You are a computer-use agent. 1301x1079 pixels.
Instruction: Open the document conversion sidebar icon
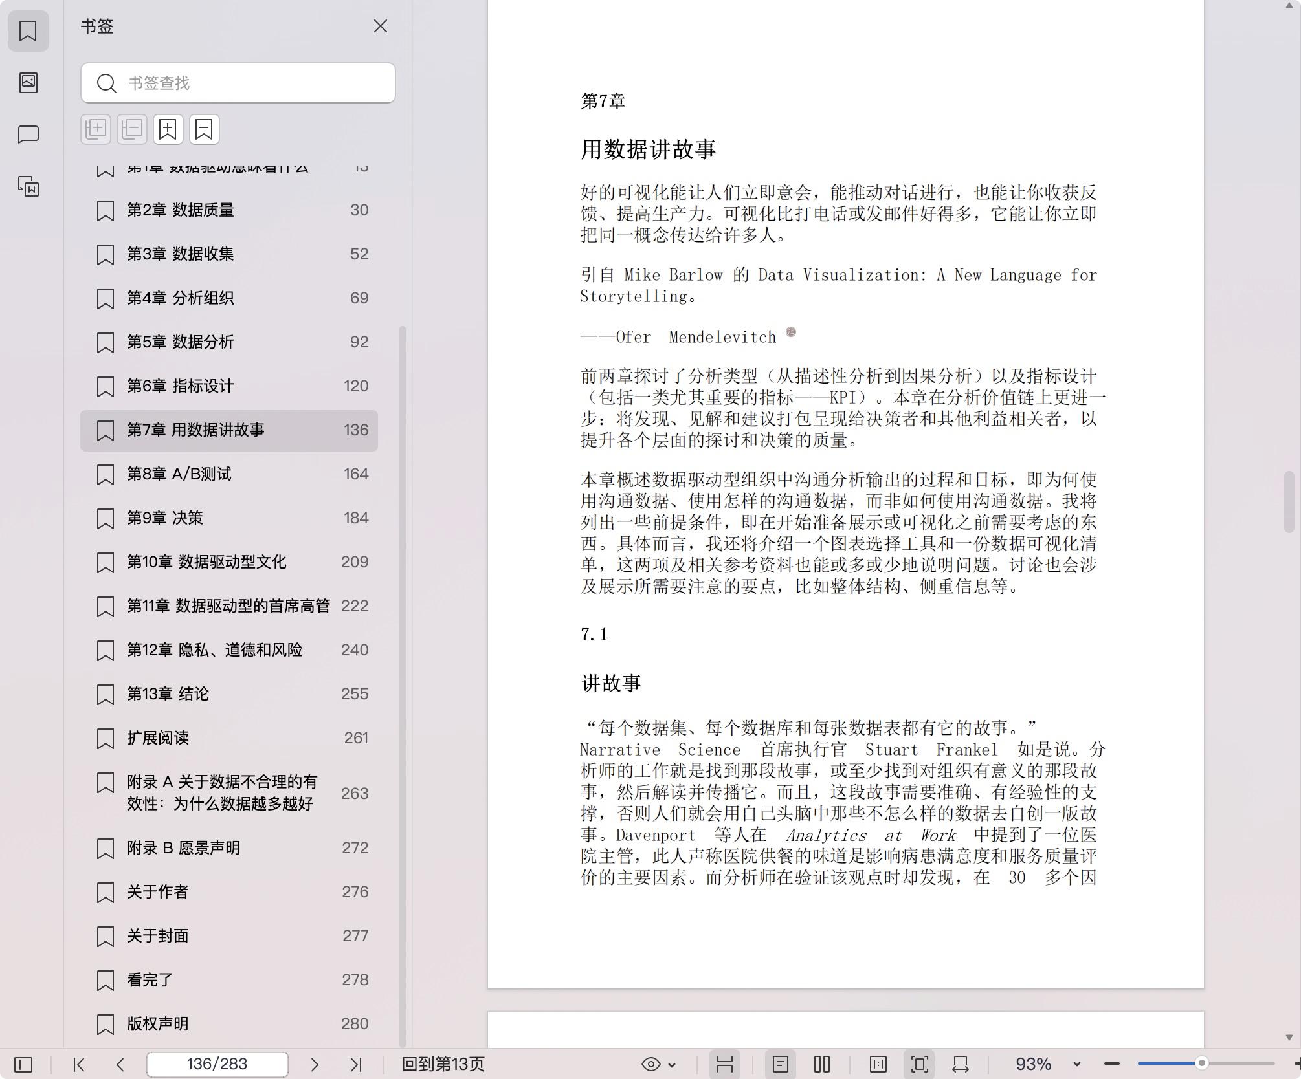click(x=28, y=186)
